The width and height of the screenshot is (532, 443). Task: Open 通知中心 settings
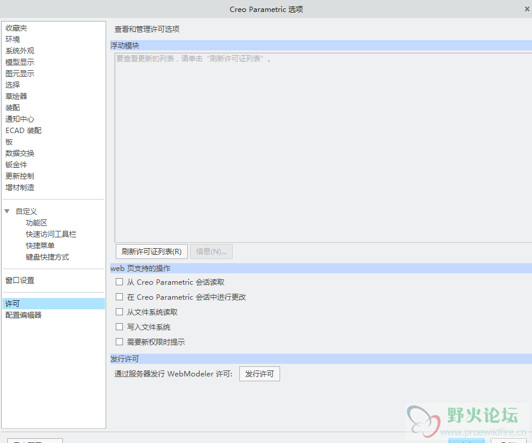click(x=20, y=119)
